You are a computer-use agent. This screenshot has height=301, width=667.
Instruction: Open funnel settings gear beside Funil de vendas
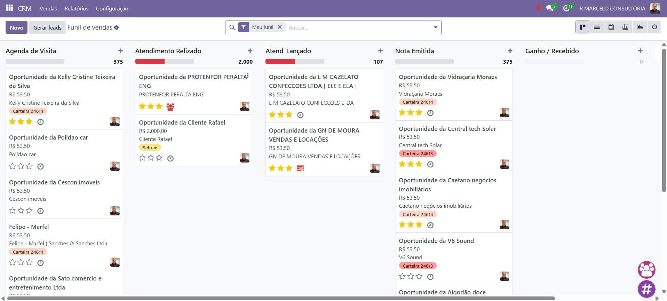click(117, 27)
